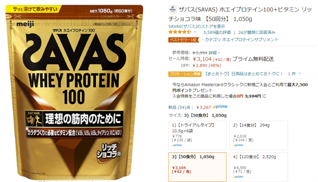Select size option 4) 120食分 2,520g

click(x=259, y=167)
